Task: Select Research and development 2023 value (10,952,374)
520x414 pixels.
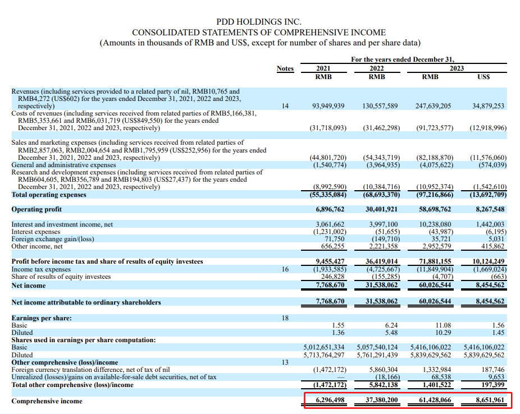Action: [435, 187]
